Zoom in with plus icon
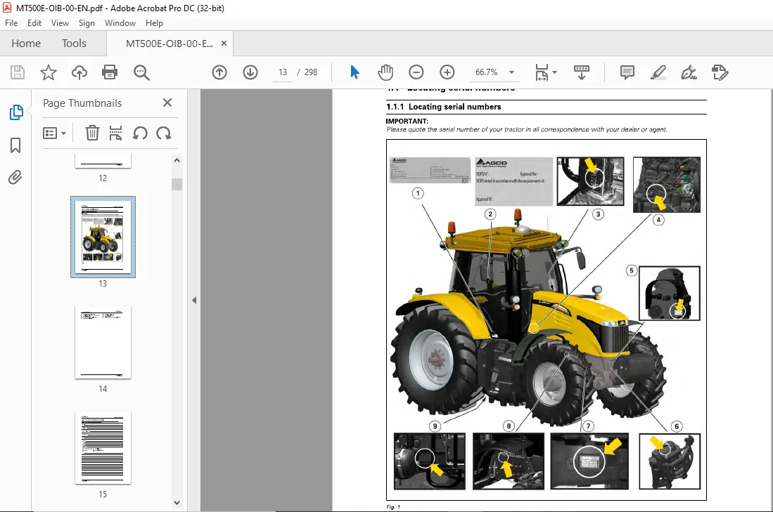Image resolution: width=773 pixels, height=512 pixels. coord(447,72)
